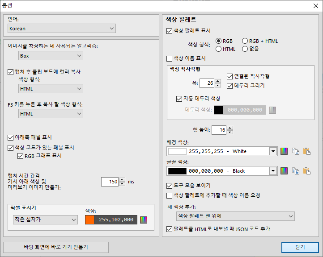This screenshot has width=323, height=257.
Task: Click the 행 높이 field showing 16
Action: pyautogui.click(x=219, y=130)
